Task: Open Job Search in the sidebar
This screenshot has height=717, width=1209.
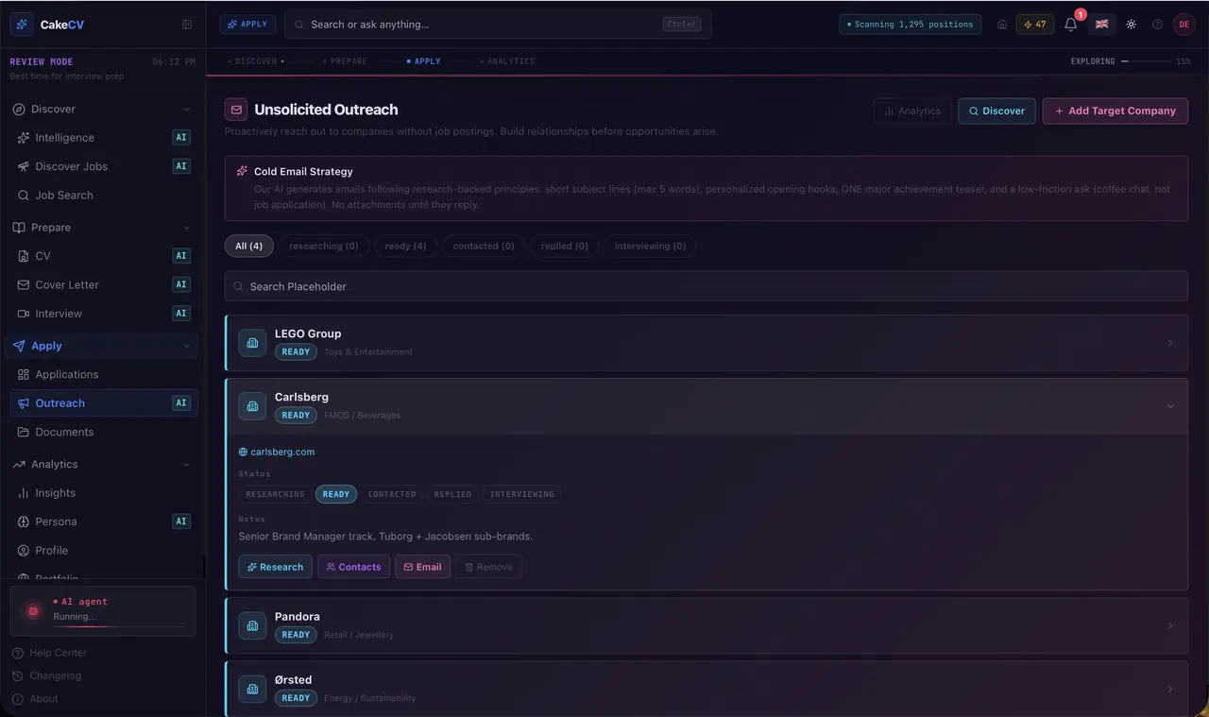Action: pyautogui.click(x=103, y=196)
